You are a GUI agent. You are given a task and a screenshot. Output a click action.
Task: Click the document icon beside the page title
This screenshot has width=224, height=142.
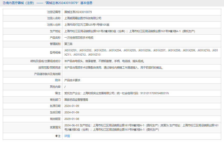click(x=4, y=3)
